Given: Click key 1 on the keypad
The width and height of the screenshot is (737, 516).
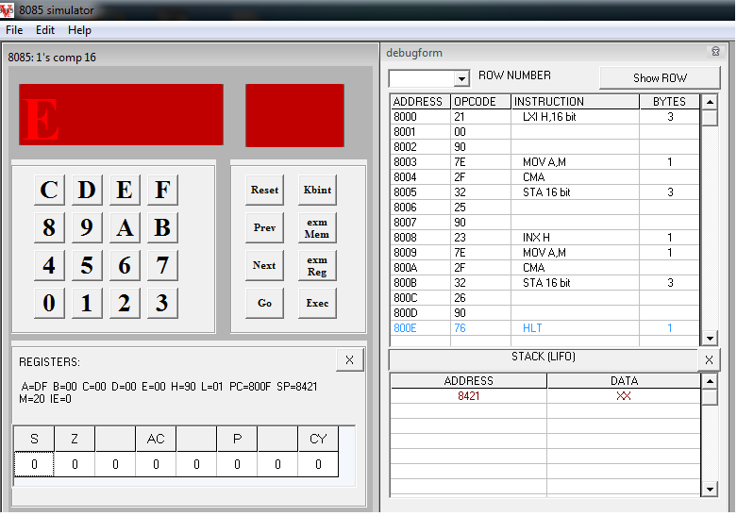Looking at the screenshot, I should click(x=87, y=303).
